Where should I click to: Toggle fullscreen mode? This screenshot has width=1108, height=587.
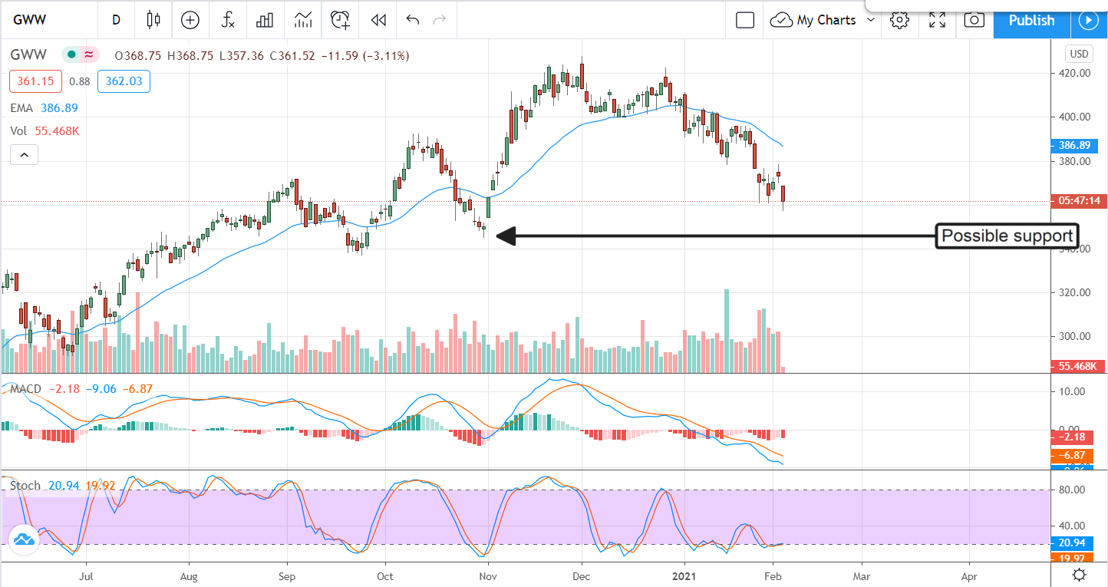coord(937,21)
